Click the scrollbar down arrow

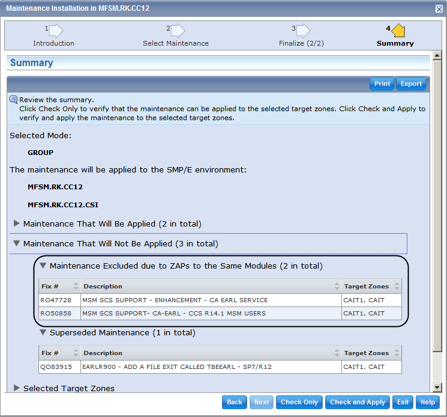click(437, 388)
